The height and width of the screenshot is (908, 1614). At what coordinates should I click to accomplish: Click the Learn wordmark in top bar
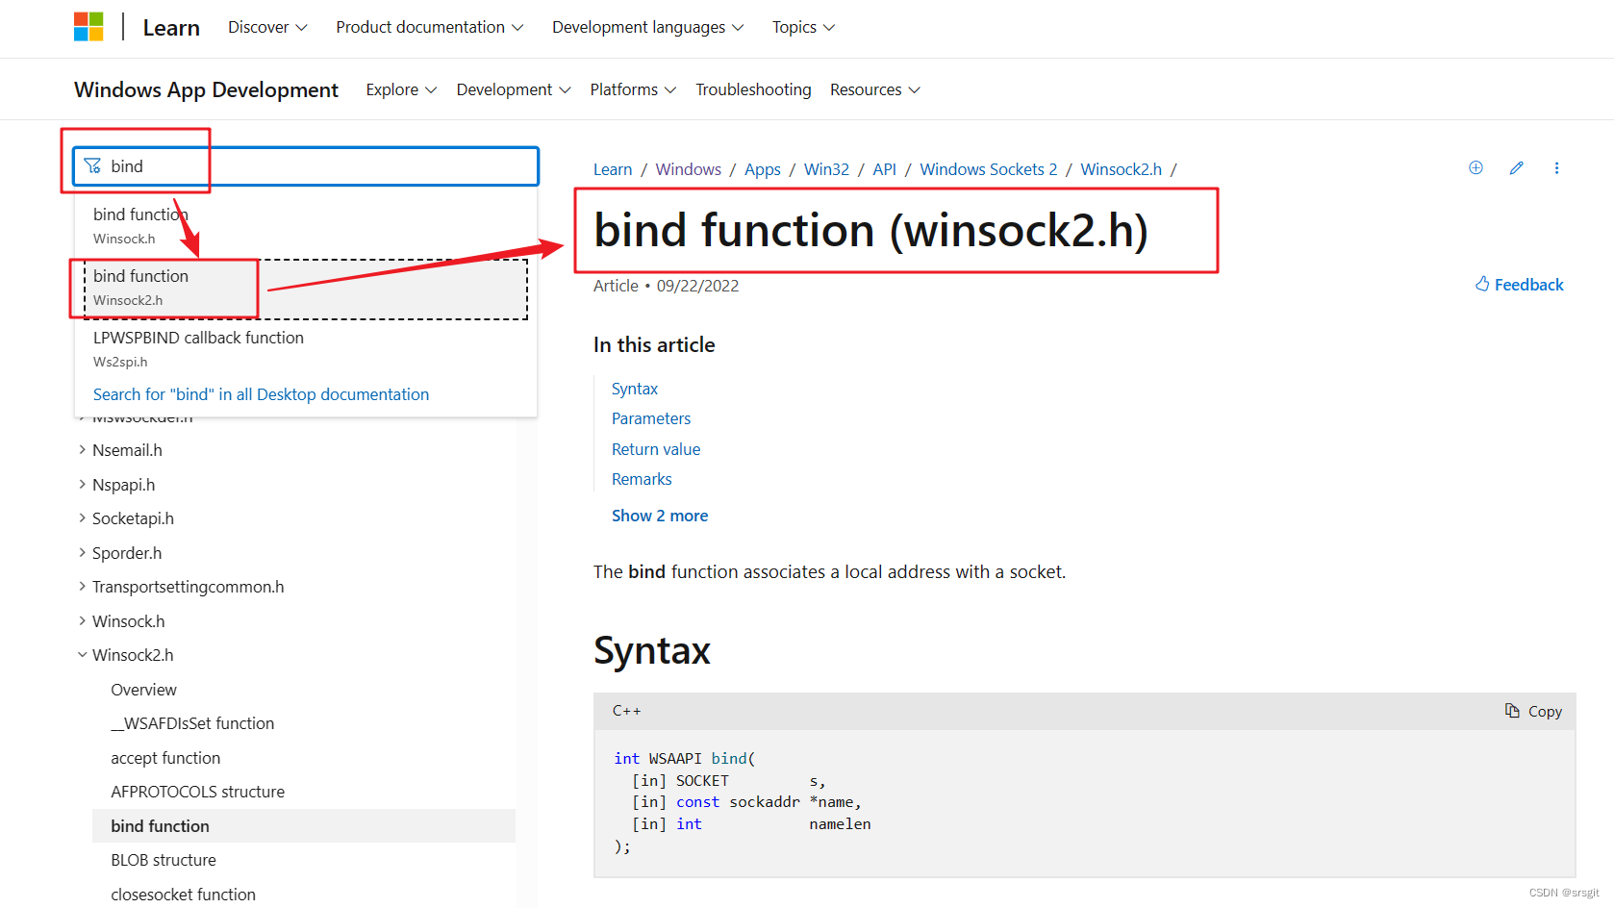point(170,27)
